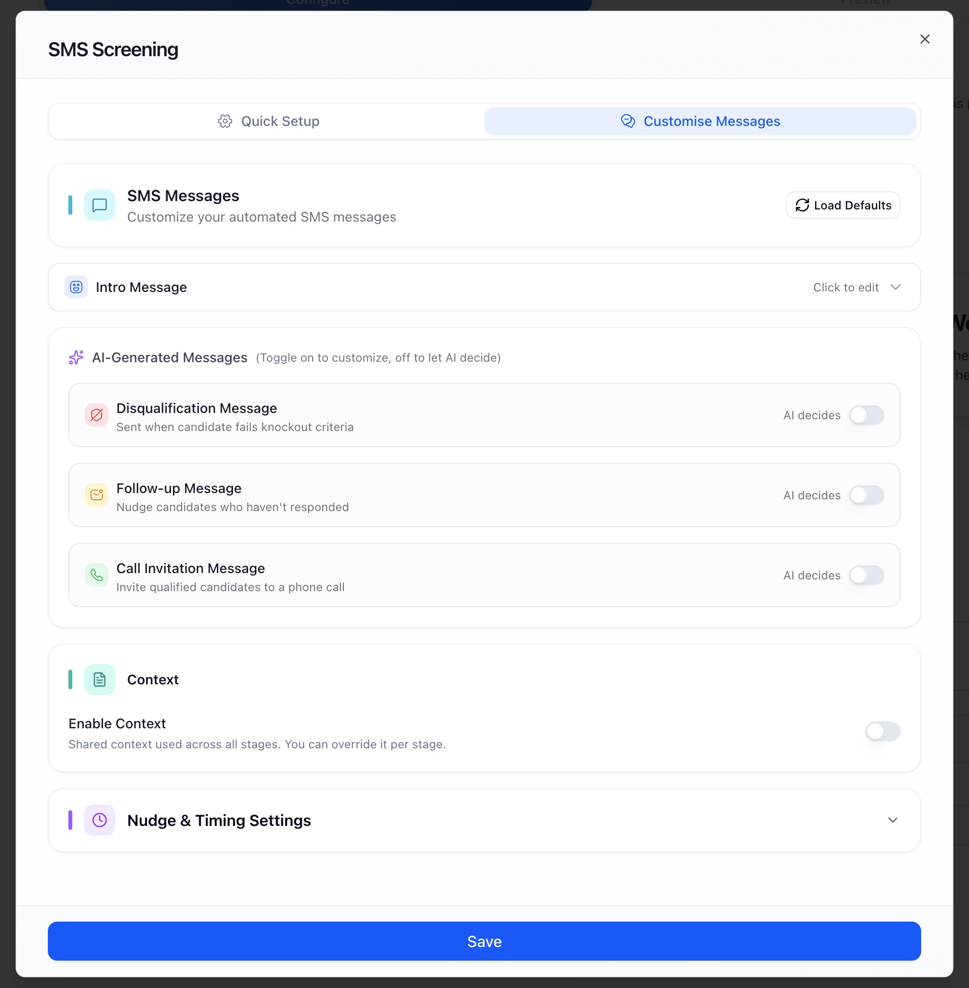Enable the Follow-up Message toggle
Screen dimensions: 969x988
[x=866, y=495]
